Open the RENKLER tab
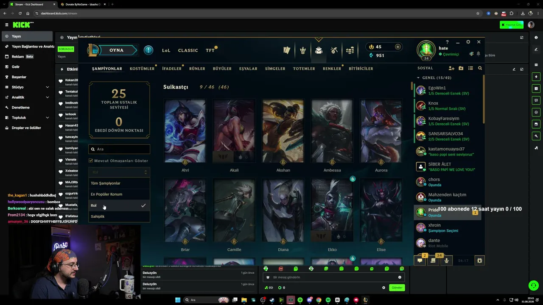This screenshot has height=305, width=543. coord(332,69)
